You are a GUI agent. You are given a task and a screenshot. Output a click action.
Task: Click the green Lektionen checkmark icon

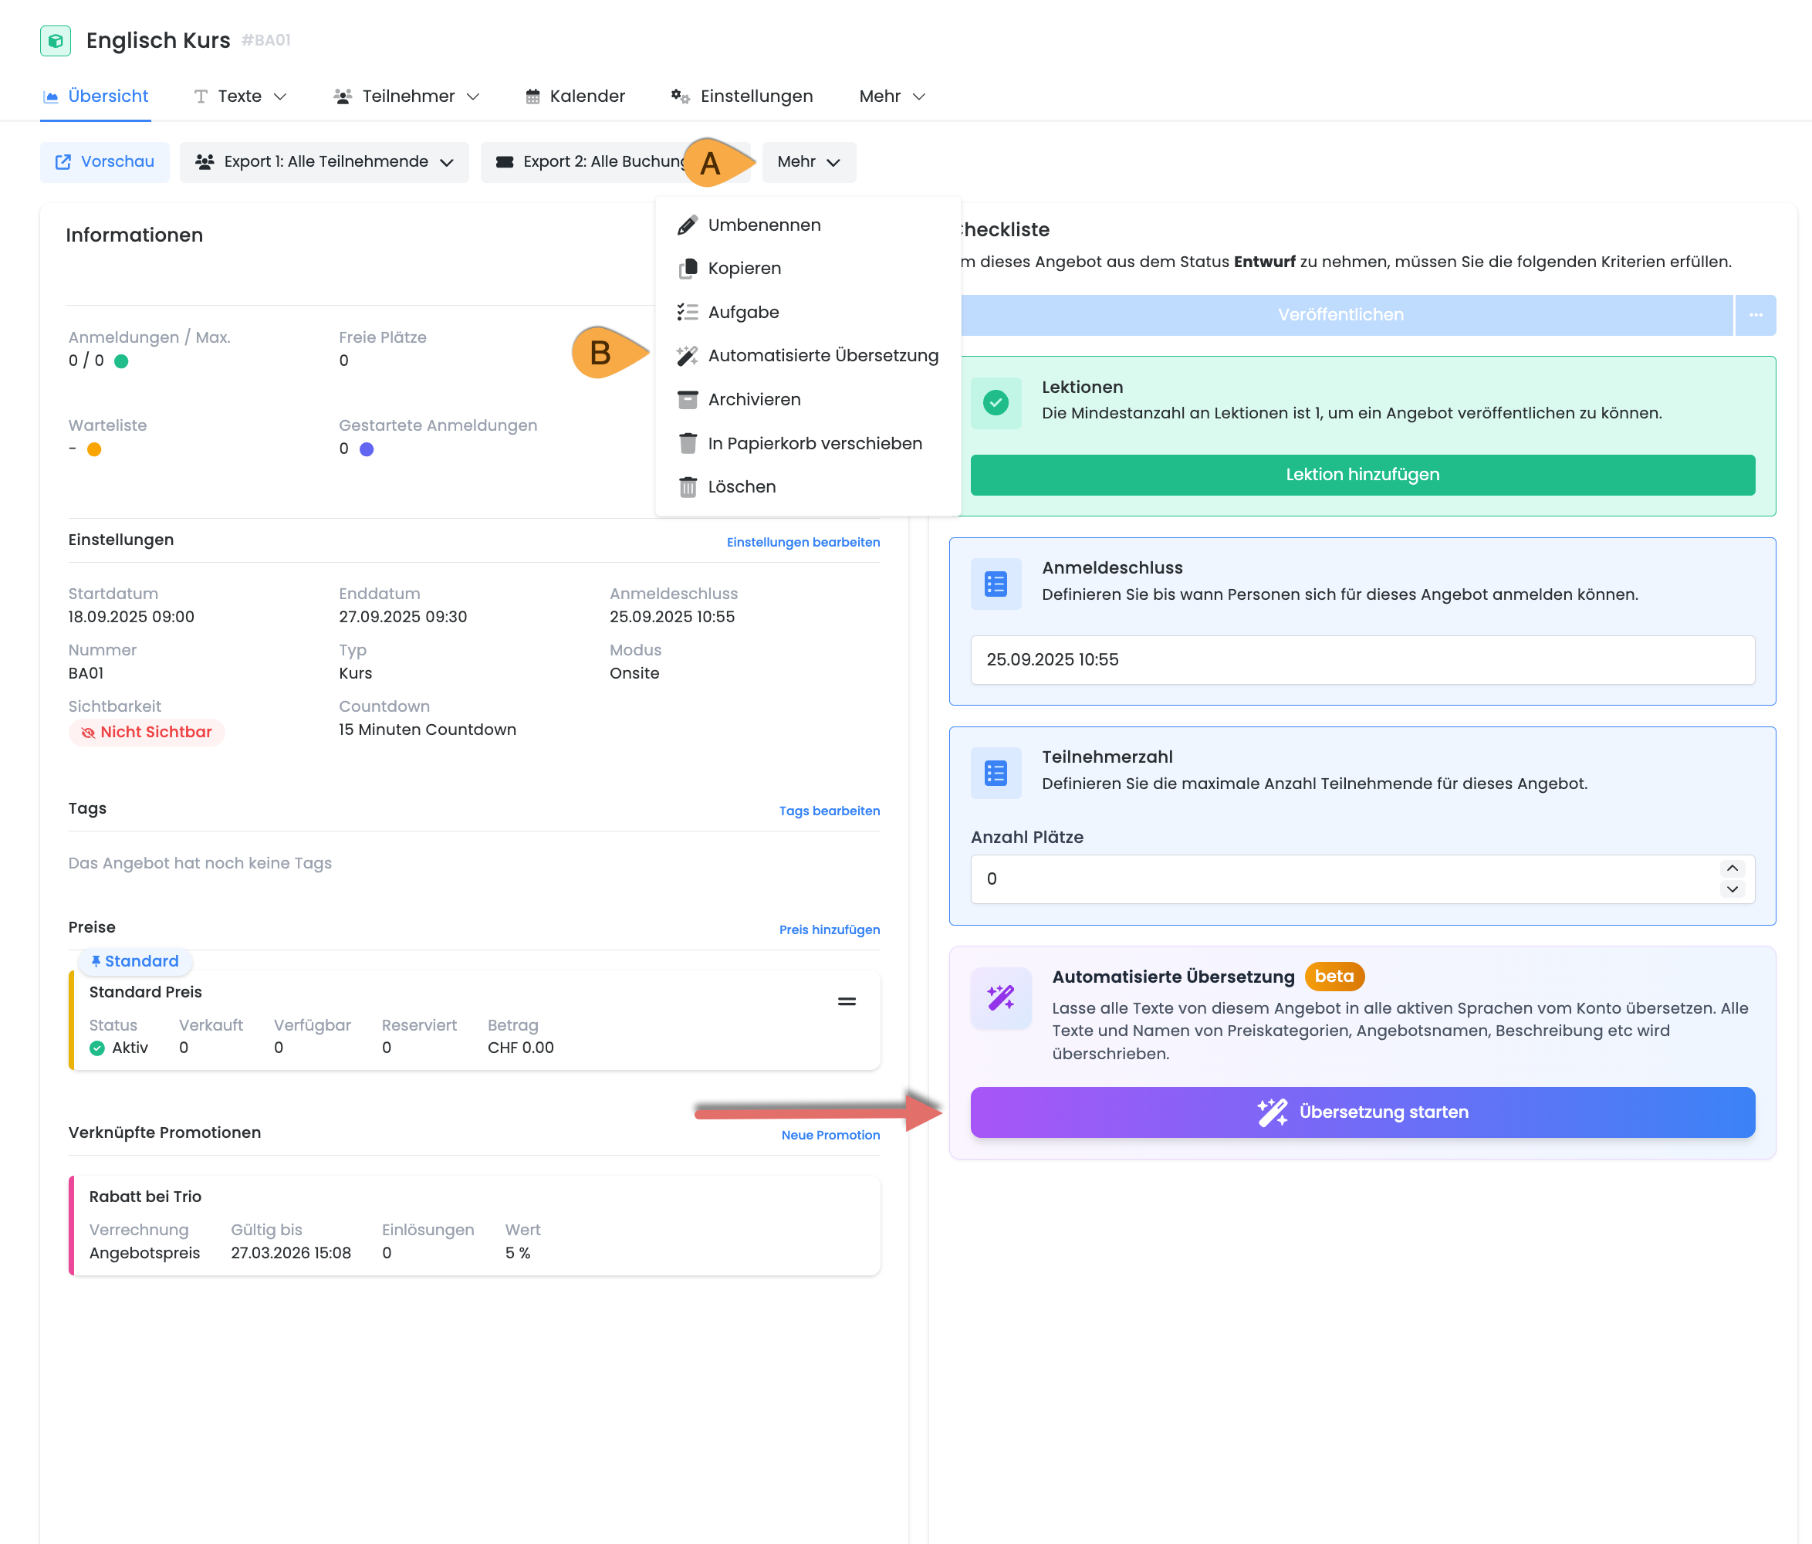996,402
